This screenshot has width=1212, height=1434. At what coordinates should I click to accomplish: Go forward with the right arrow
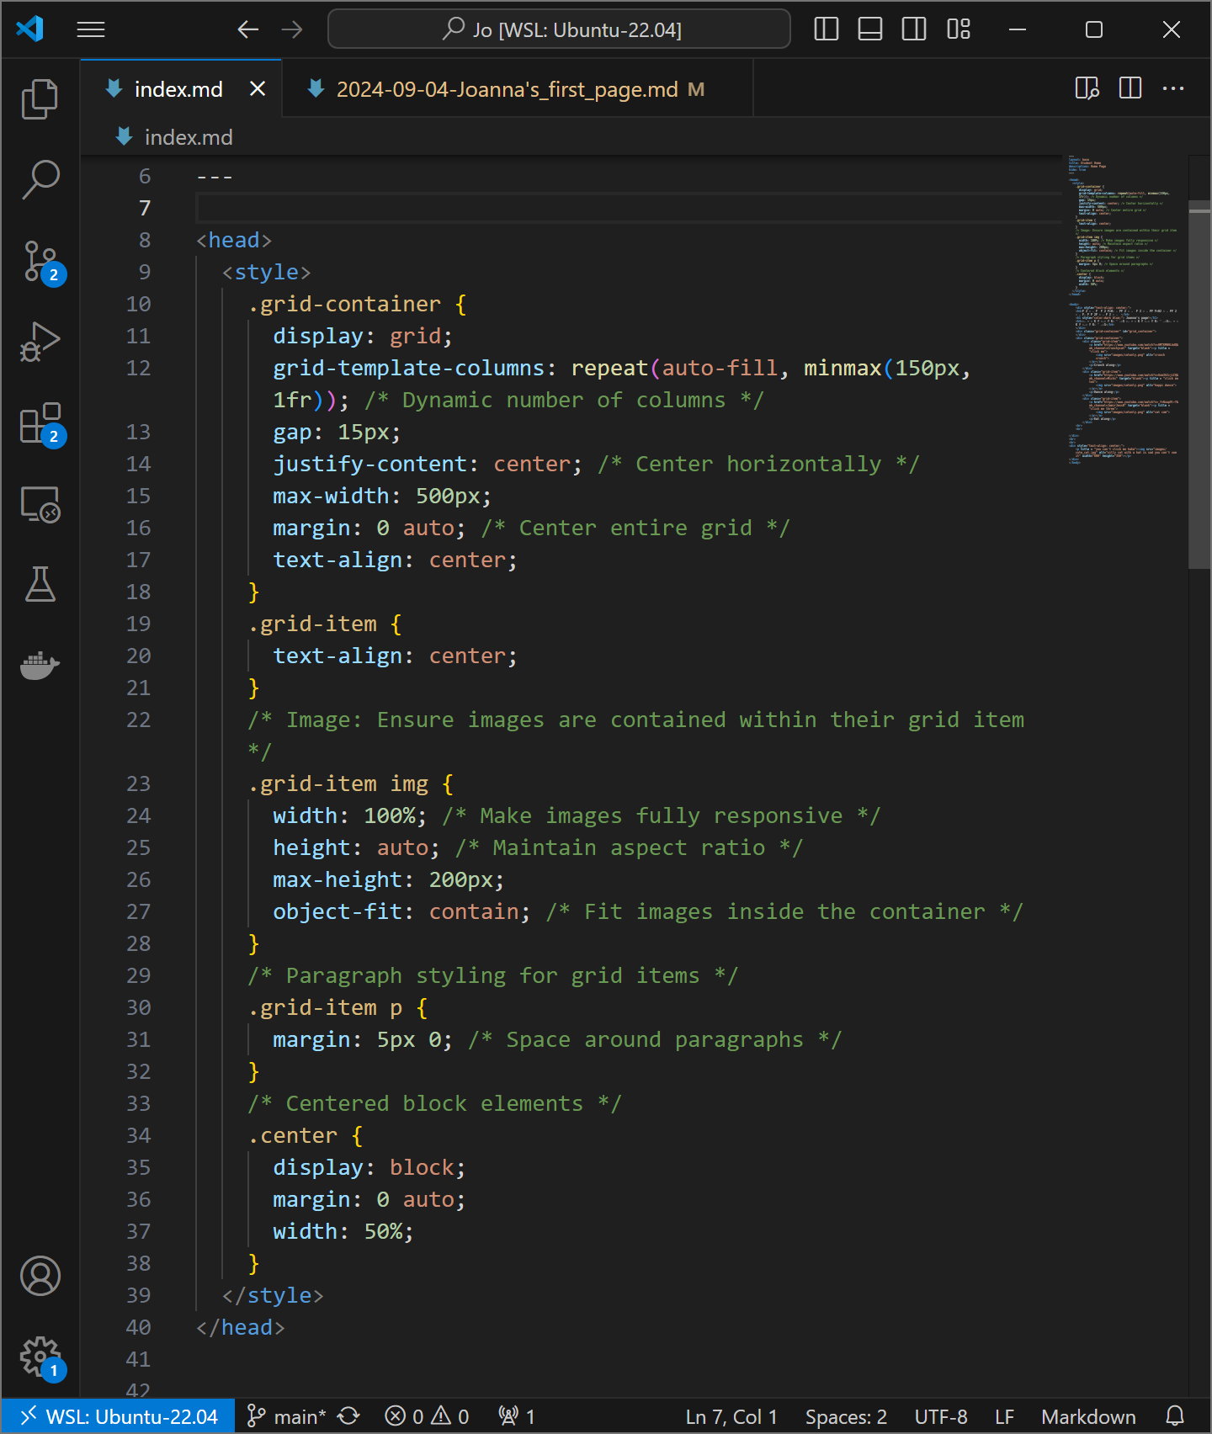[x=292, y=29]
